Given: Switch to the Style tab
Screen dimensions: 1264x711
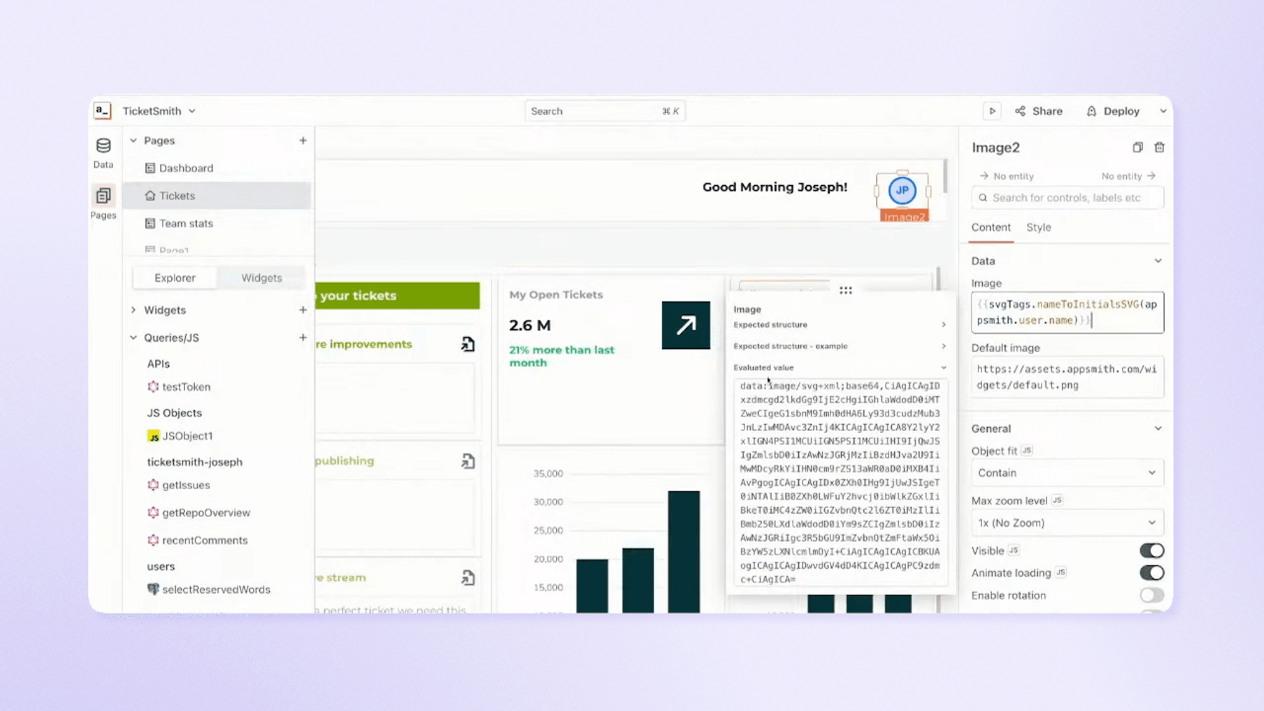Looking at the screenshot, I should (1038, 228).
